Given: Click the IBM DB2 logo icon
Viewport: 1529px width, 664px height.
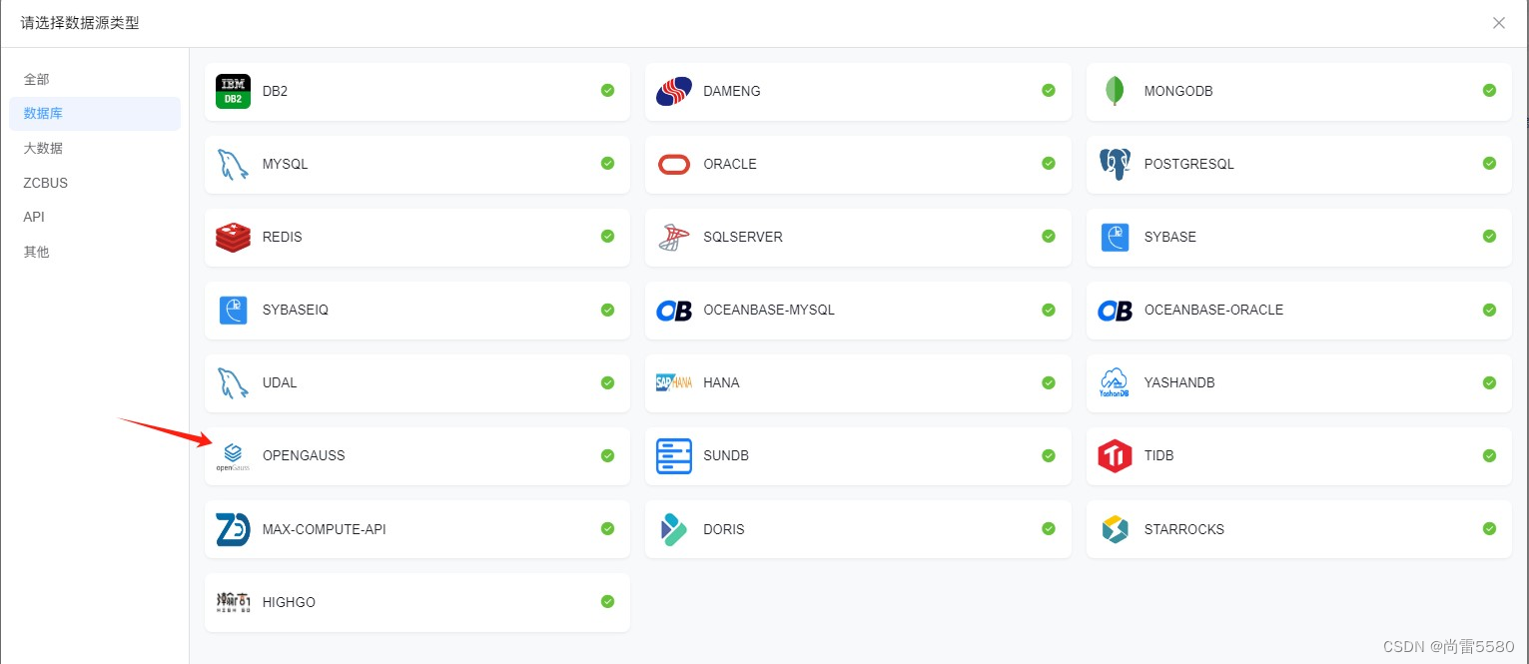Looking at the screenshot, I should pos(233,91).
